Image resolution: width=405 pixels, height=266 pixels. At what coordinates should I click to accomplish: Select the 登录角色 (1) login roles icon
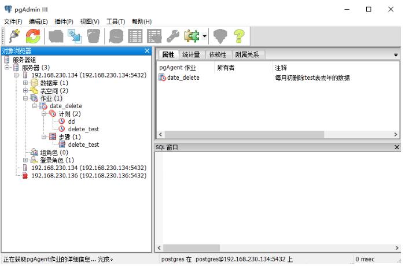click(34, 160)
